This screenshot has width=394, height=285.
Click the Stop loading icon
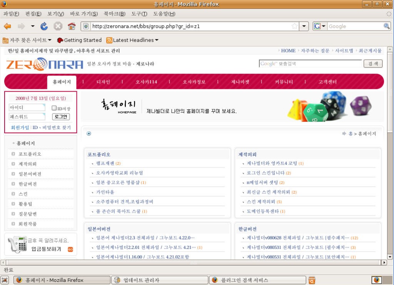pos(58,26)
